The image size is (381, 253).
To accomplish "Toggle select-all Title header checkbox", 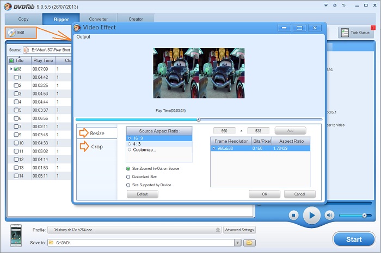I will tap(11, 61).
